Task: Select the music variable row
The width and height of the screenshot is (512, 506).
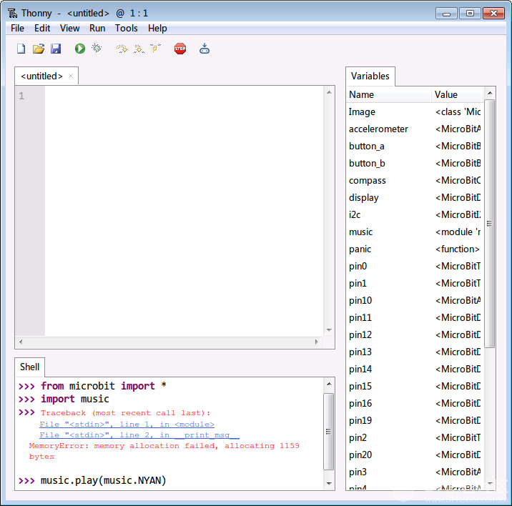Action: click(x=415, y=232)
